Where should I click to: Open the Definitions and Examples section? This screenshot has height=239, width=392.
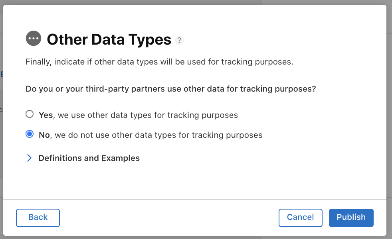[x=89, y=158]
